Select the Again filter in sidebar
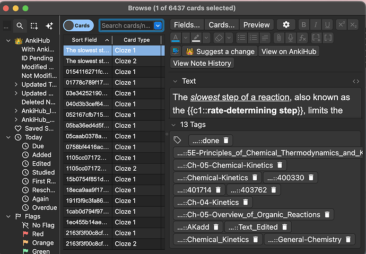This screenshot has width=366, height=254. click(40, 199)
